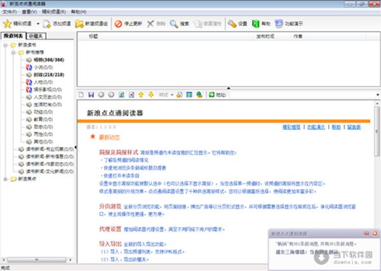Click the 新增频道组 new folder icon
Screen dimensions: 381x271
(x=79, y=24)
